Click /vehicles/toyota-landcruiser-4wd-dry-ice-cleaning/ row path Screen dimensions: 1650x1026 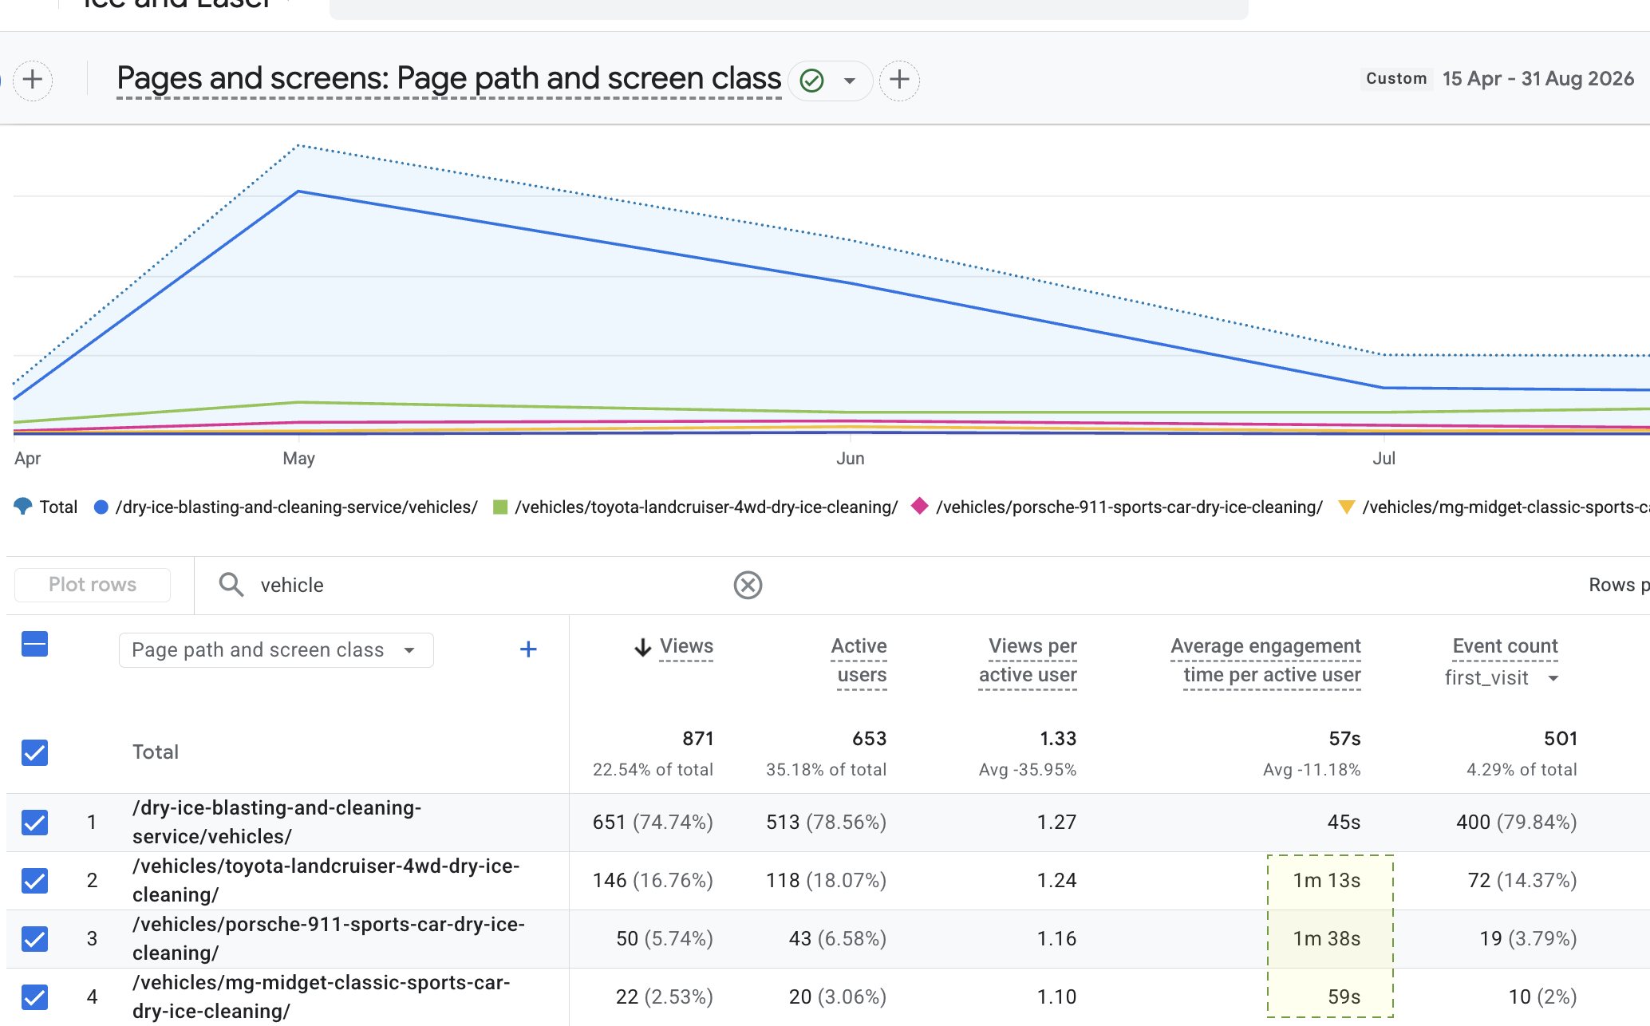click(x=326, y=880)
